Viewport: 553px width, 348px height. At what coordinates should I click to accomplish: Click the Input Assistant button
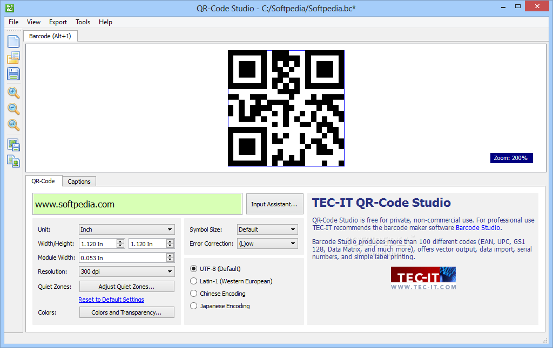coord(274,204)
